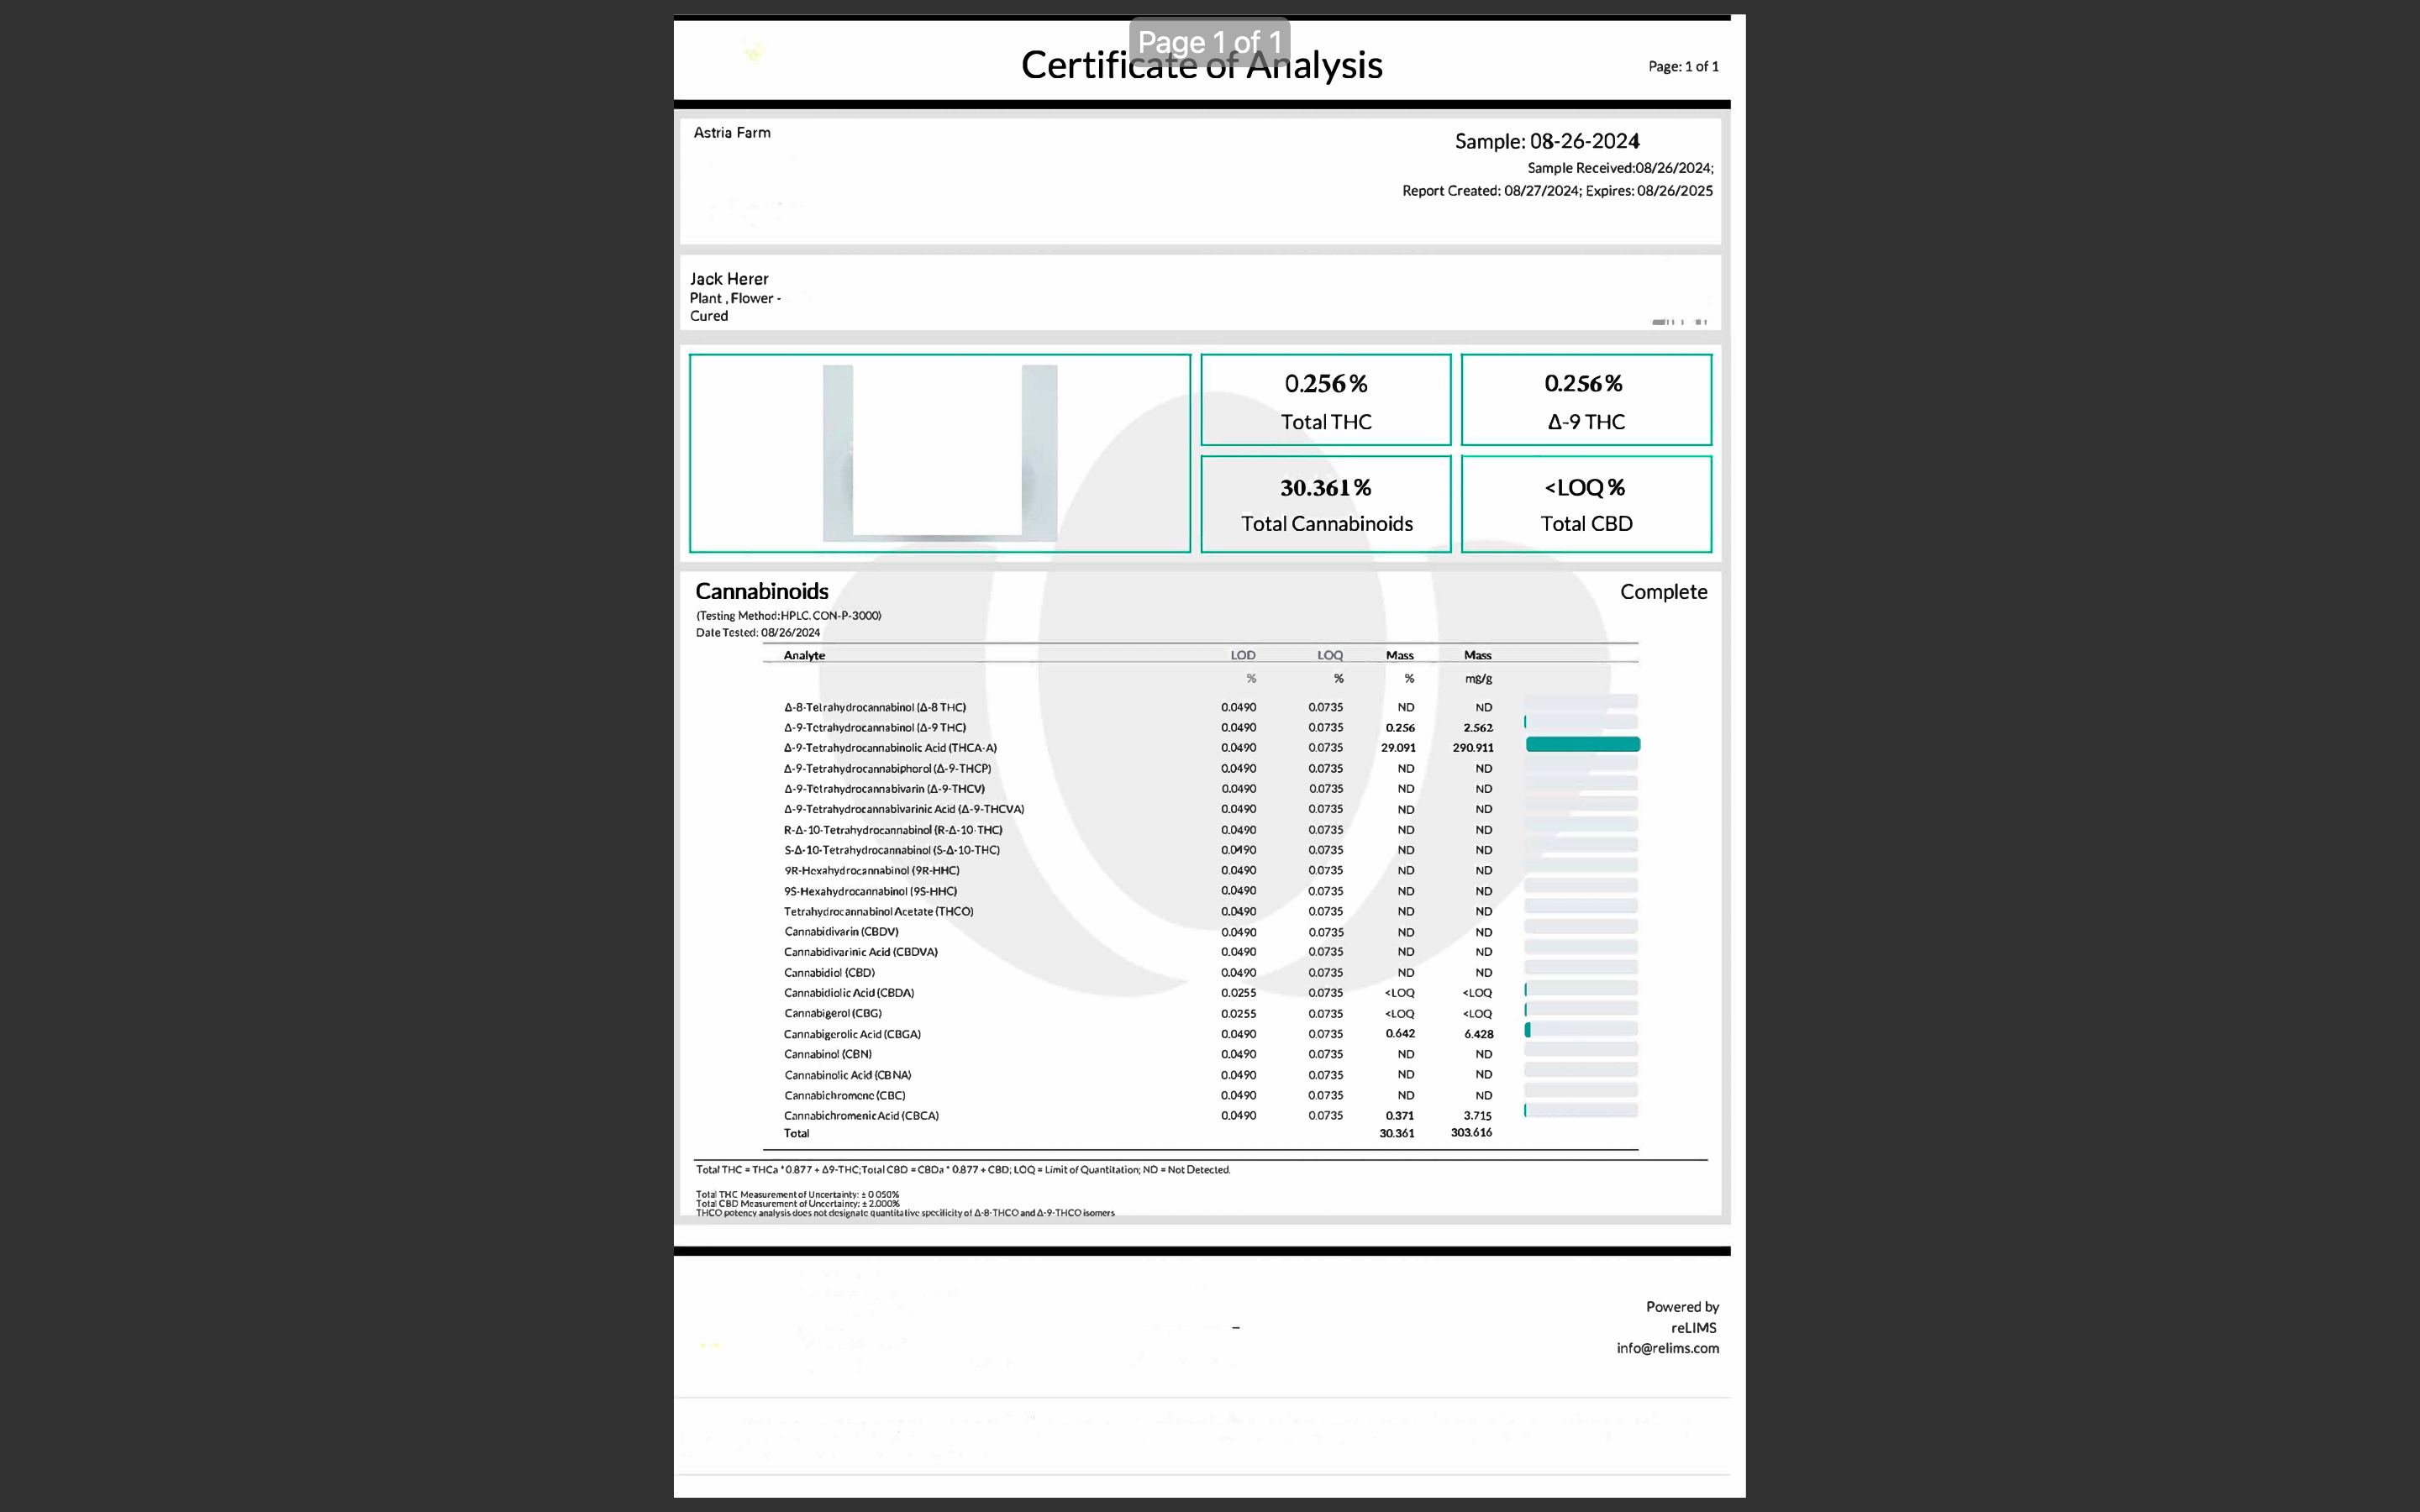
Task: Click the 'Sample: 08-26-2024' heading
Action: tap(1547, 141)
